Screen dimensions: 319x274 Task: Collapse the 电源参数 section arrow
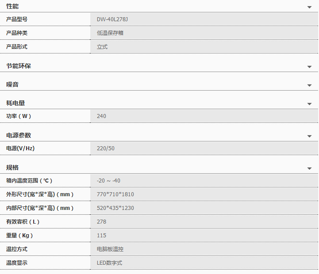coord(309,136)
